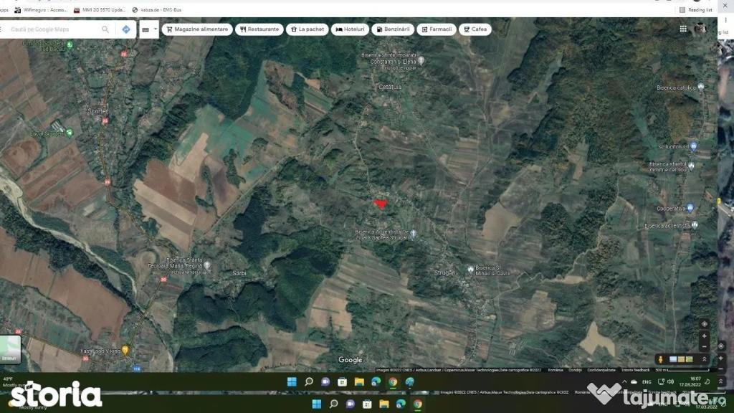
Task: Click the show your location icon
Action: (705, 324)
